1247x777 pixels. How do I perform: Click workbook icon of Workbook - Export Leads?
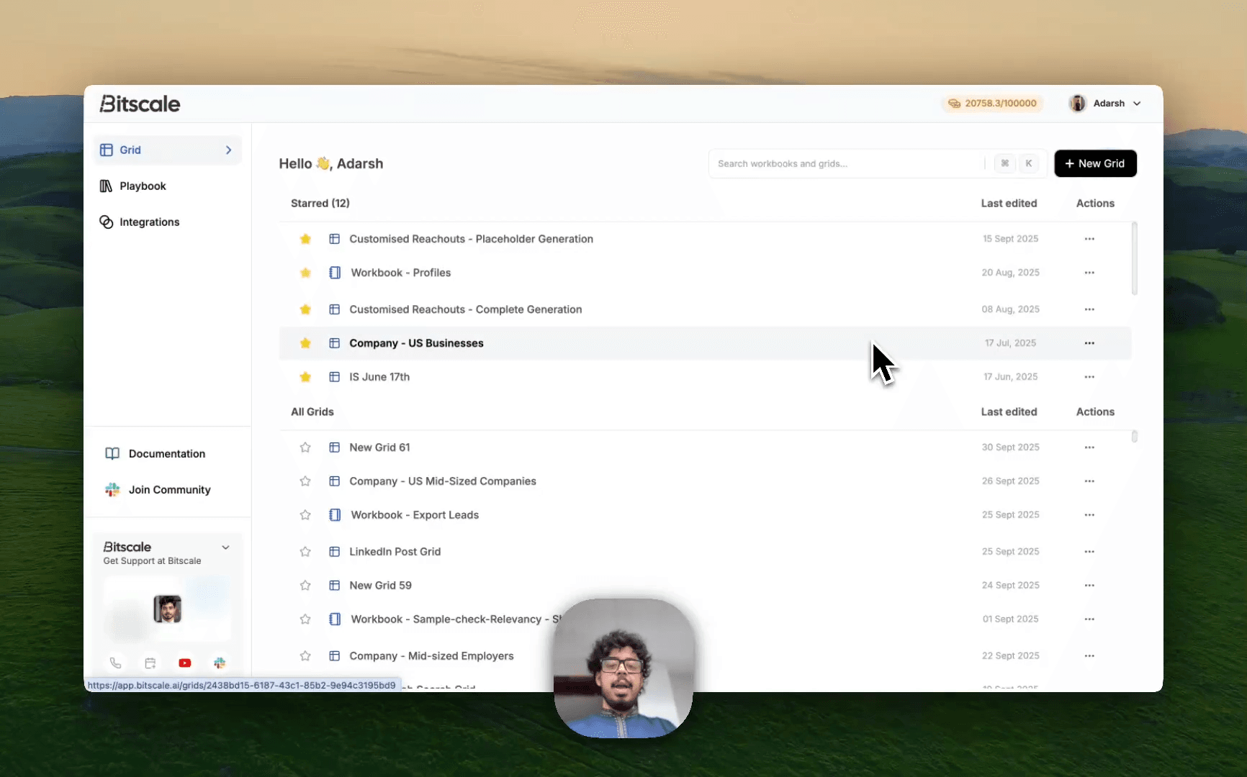pos(335,515)
